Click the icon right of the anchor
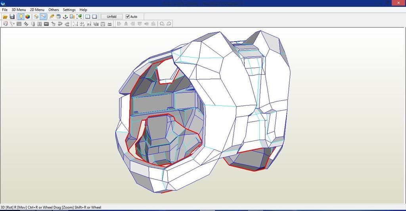The image size is (406, 211). (x=72, y=17)
